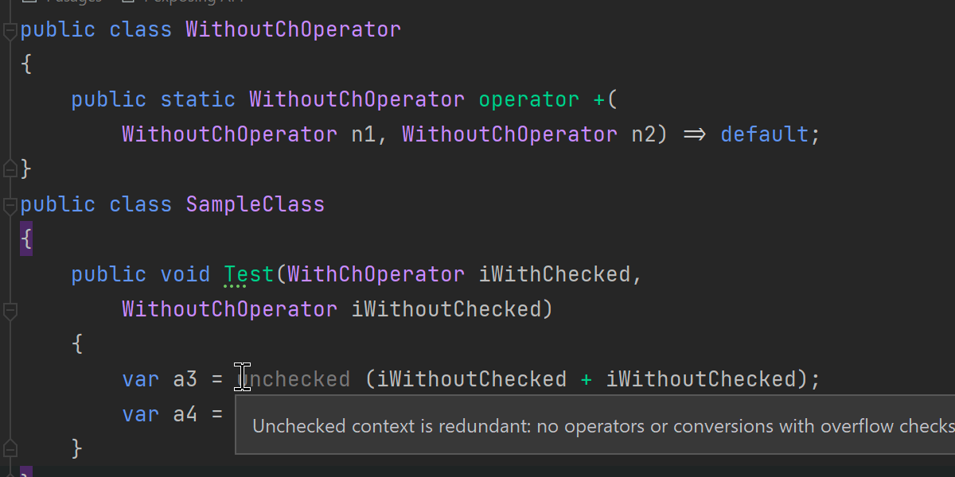
Task: Select the SampleClass class name
Action: point(255,204)
